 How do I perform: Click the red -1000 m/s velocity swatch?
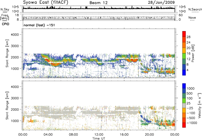pos(184,125)
